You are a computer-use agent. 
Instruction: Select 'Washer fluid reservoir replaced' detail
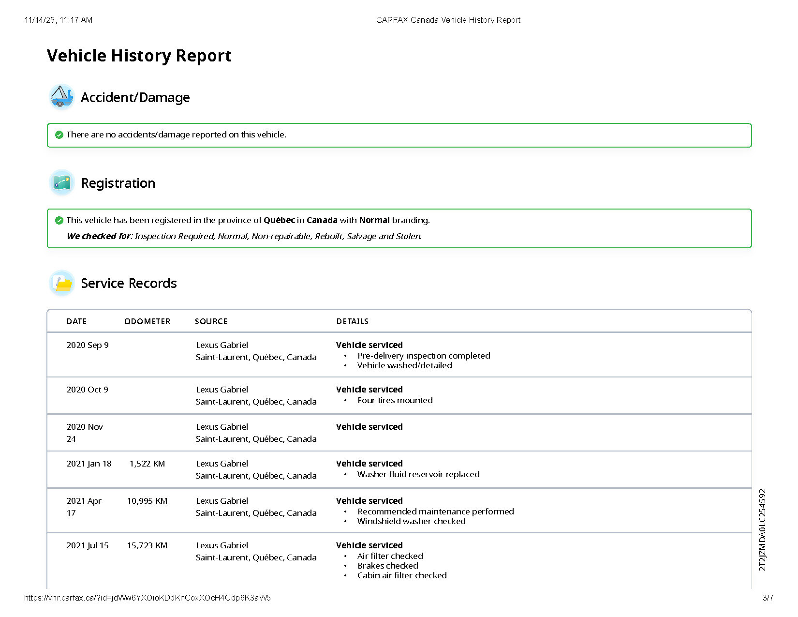tap(418, 474)
